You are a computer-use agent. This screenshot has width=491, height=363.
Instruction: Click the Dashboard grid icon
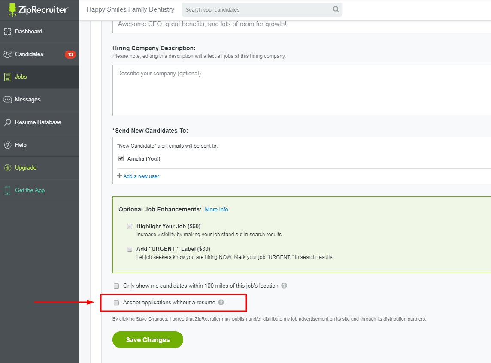[8, 31]
